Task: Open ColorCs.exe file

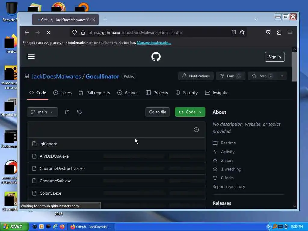Action: click(x=50, y=193)
